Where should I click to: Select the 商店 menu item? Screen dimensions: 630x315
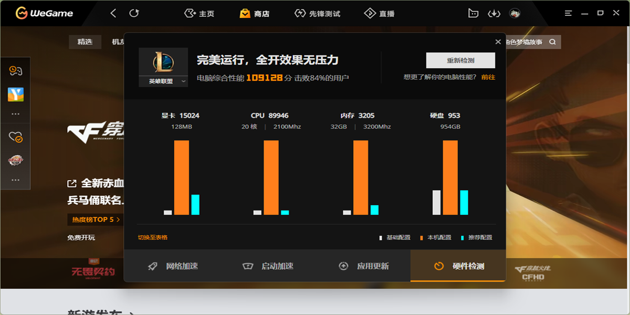tap(254, 14)
